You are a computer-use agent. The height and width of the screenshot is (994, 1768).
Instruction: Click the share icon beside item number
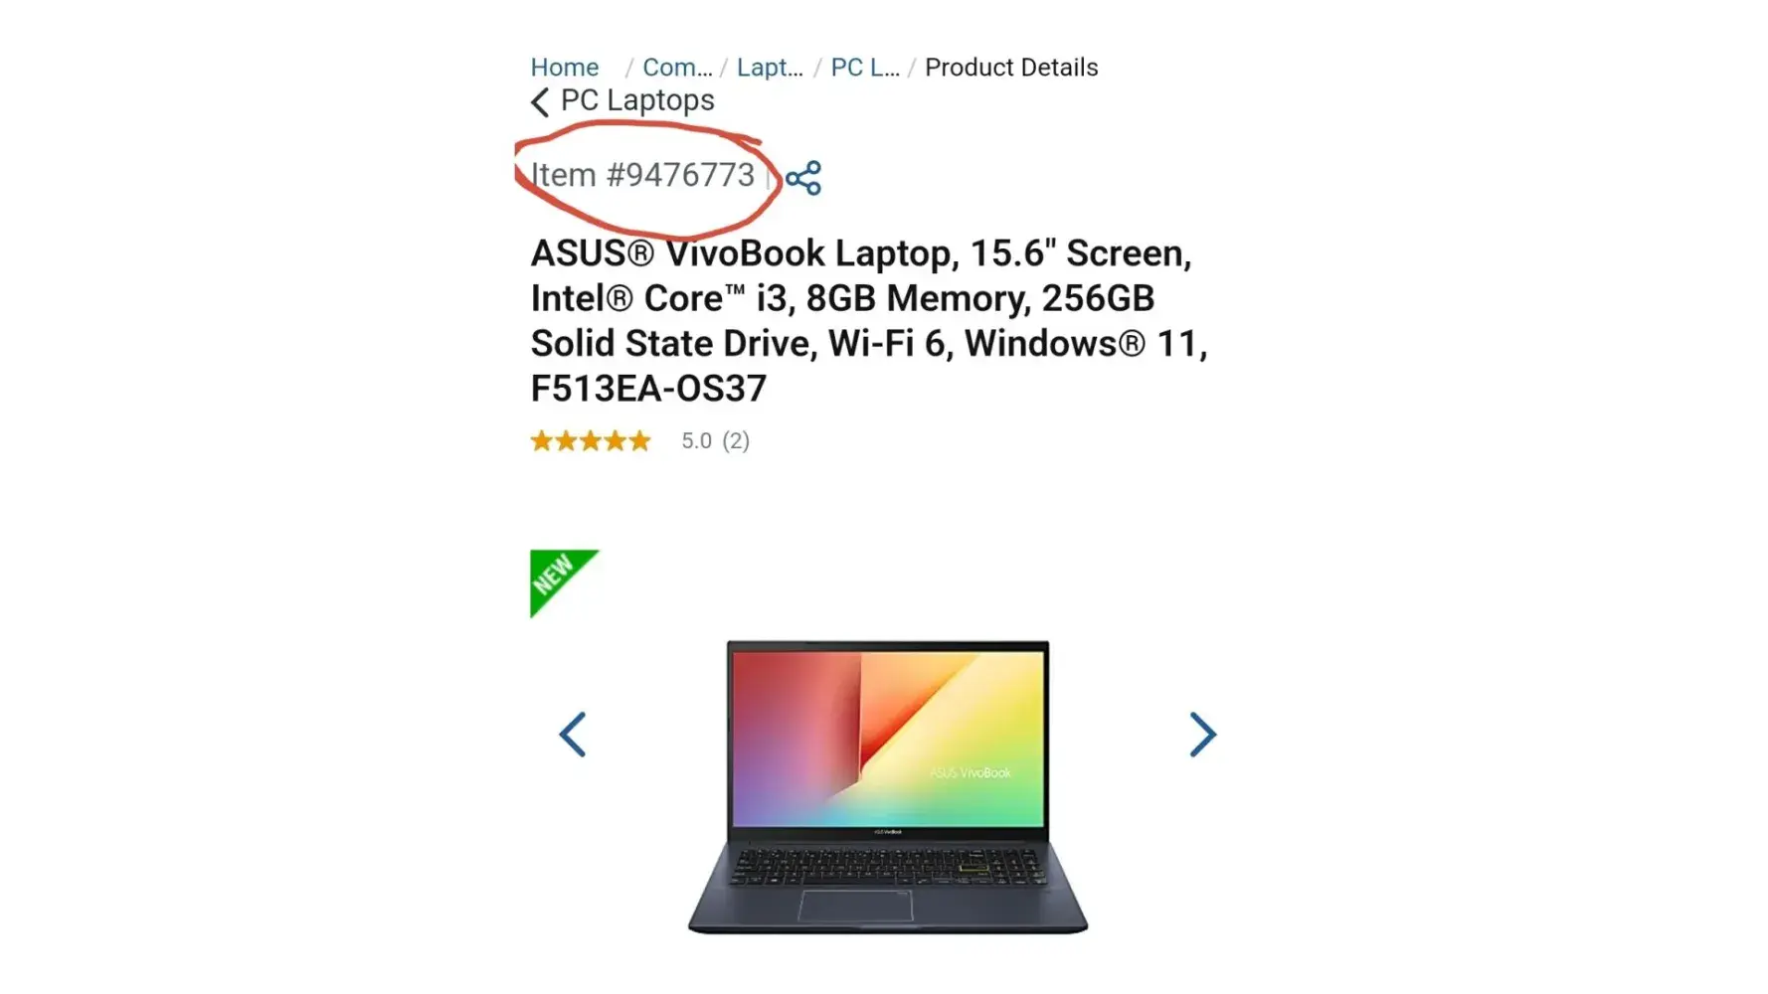coord(803,178)
